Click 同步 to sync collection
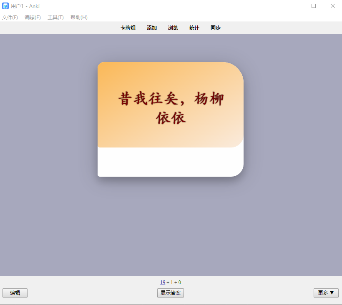Screen dimensions: 342x305 216,28
